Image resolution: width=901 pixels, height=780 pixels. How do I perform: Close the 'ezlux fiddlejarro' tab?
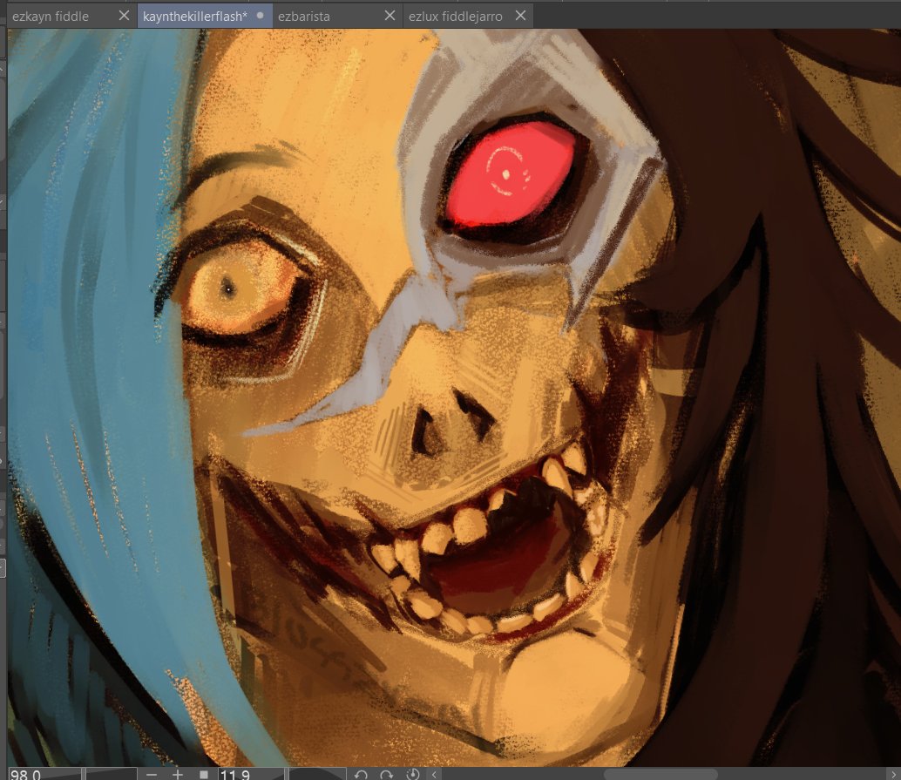[x=520, y=15]
